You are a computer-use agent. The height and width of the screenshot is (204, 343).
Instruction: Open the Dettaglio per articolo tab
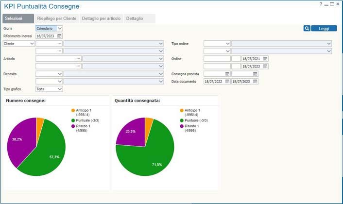101,18
